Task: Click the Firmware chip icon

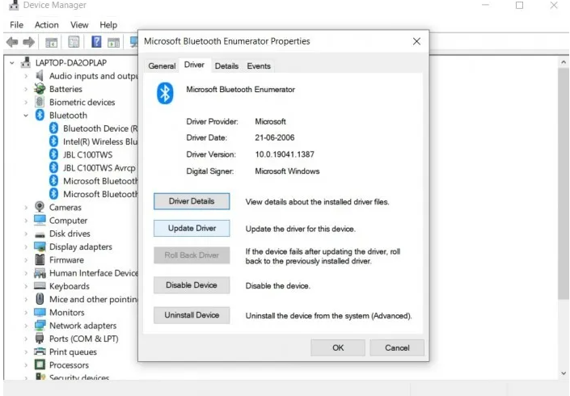Action: (x=40, y=259)
